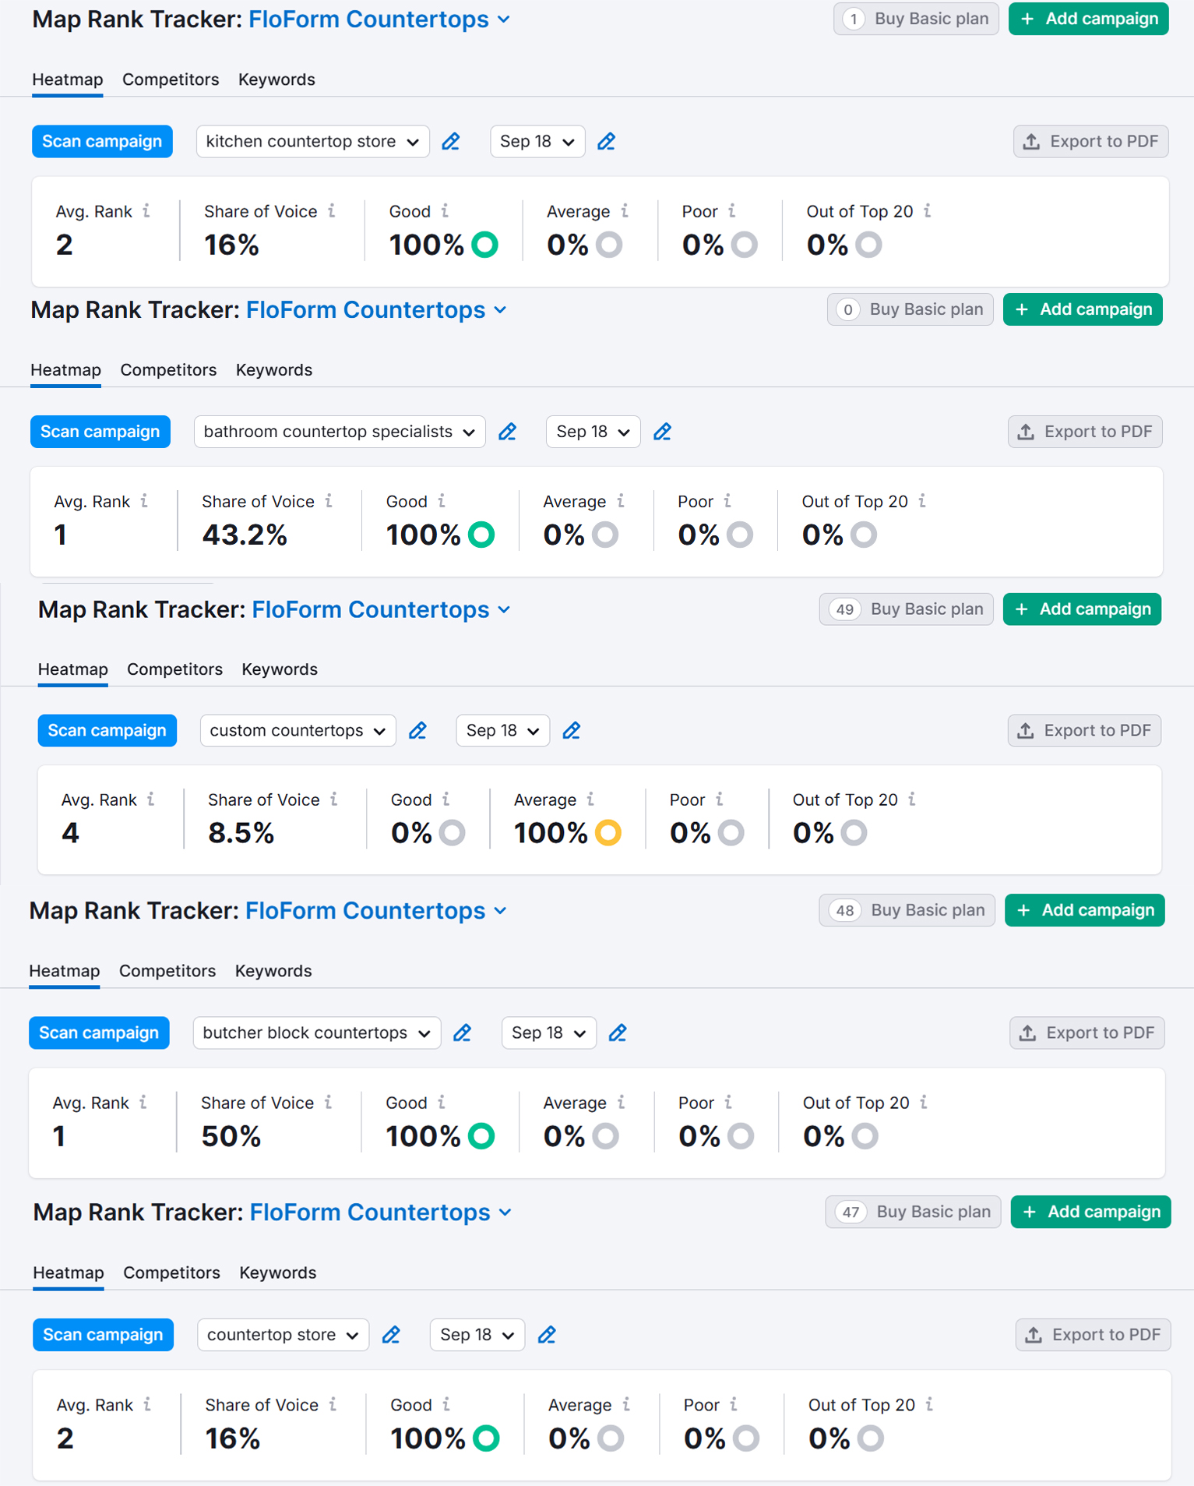The image size is (1194, 1486).
Task: Click info icon beside Avg. Rank of 4
Action: coord(151,799)
